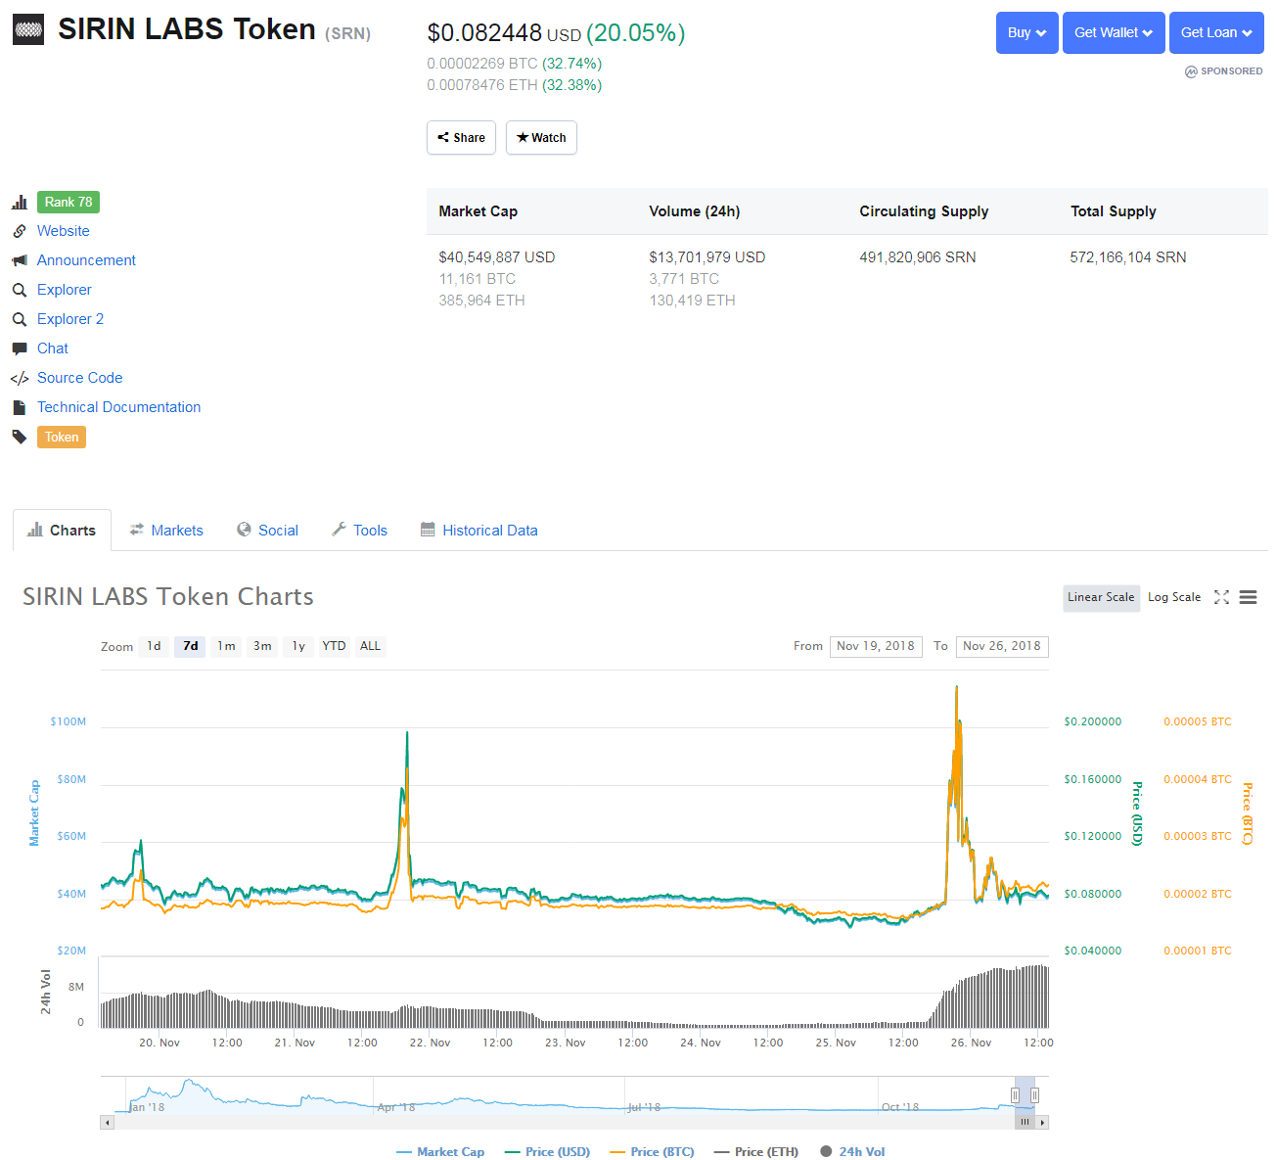The width and height of the screenshot is (1276, 1160).
Task: Open the Technical Documentation link
Action: pyautogui.click(x=119, y=407)
